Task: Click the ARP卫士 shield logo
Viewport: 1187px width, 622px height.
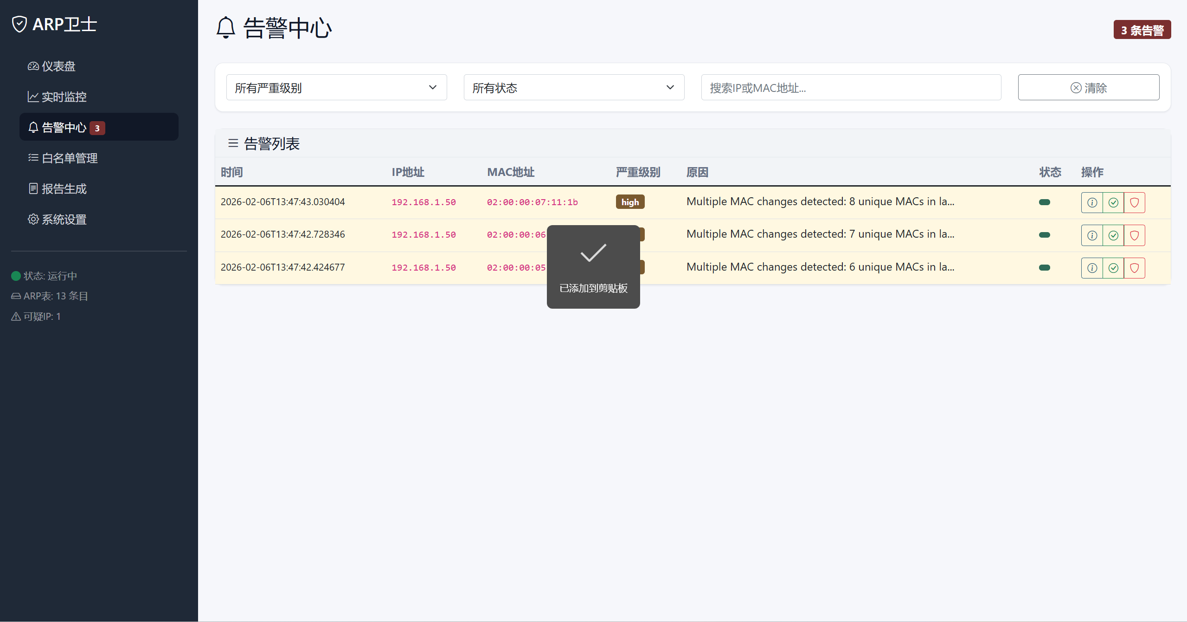Action: (19, 24)
